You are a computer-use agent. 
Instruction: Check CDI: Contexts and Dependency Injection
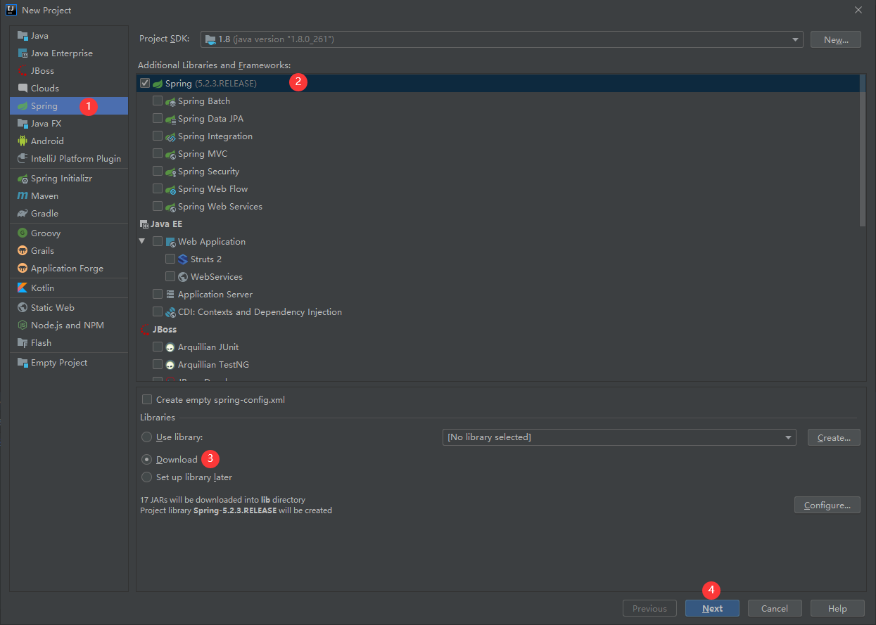158,311
